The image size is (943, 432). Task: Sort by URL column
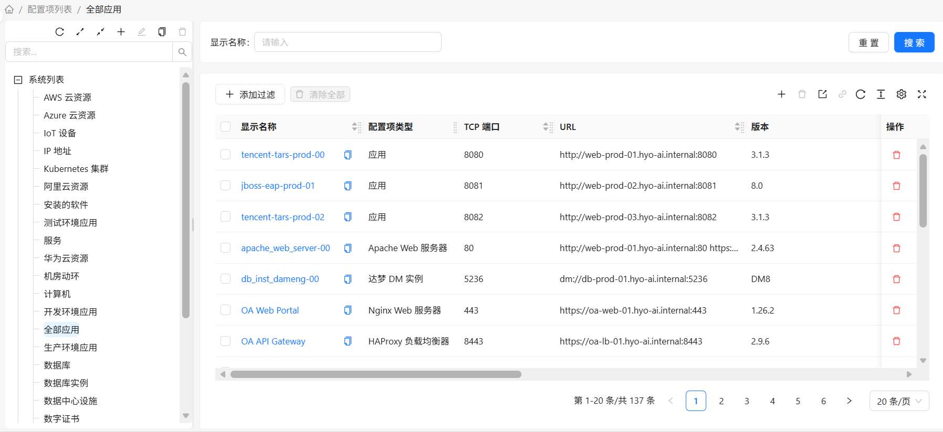(737, 127)
